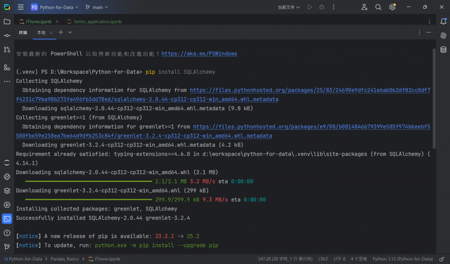Select Python 3.12 interpreter widget
This screenshot has width=450, height=264.
tap(403, 259)
